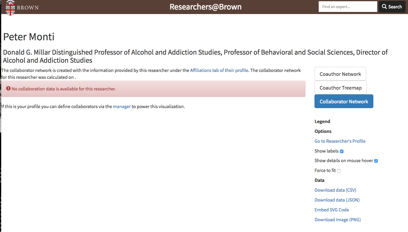Click the Options heading
The width and height of the screenshot is (408, 232).
pyautogui.click(x=323, y=131)
